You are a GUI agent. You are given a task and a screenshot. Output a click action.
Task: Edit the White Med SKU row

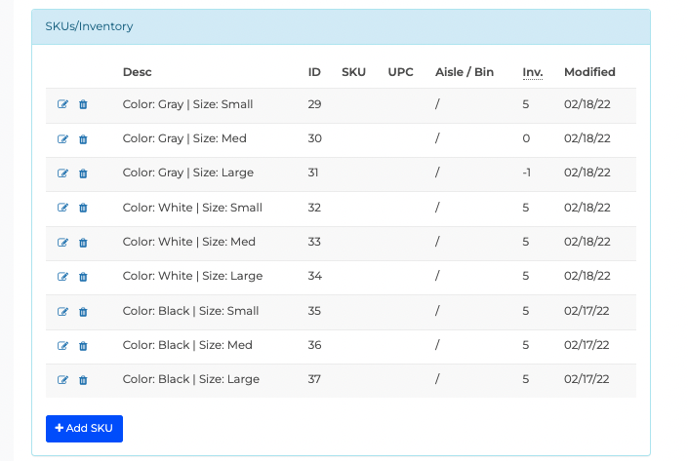(62, 243)
